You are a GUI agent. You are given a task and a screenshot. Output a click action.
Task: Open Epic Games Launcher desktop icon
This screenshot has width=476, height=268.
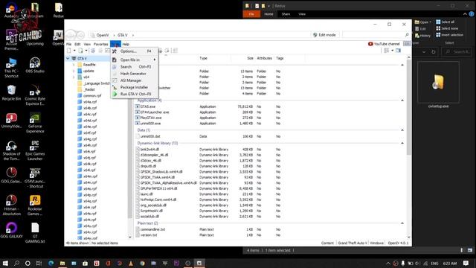click(35, 150)
